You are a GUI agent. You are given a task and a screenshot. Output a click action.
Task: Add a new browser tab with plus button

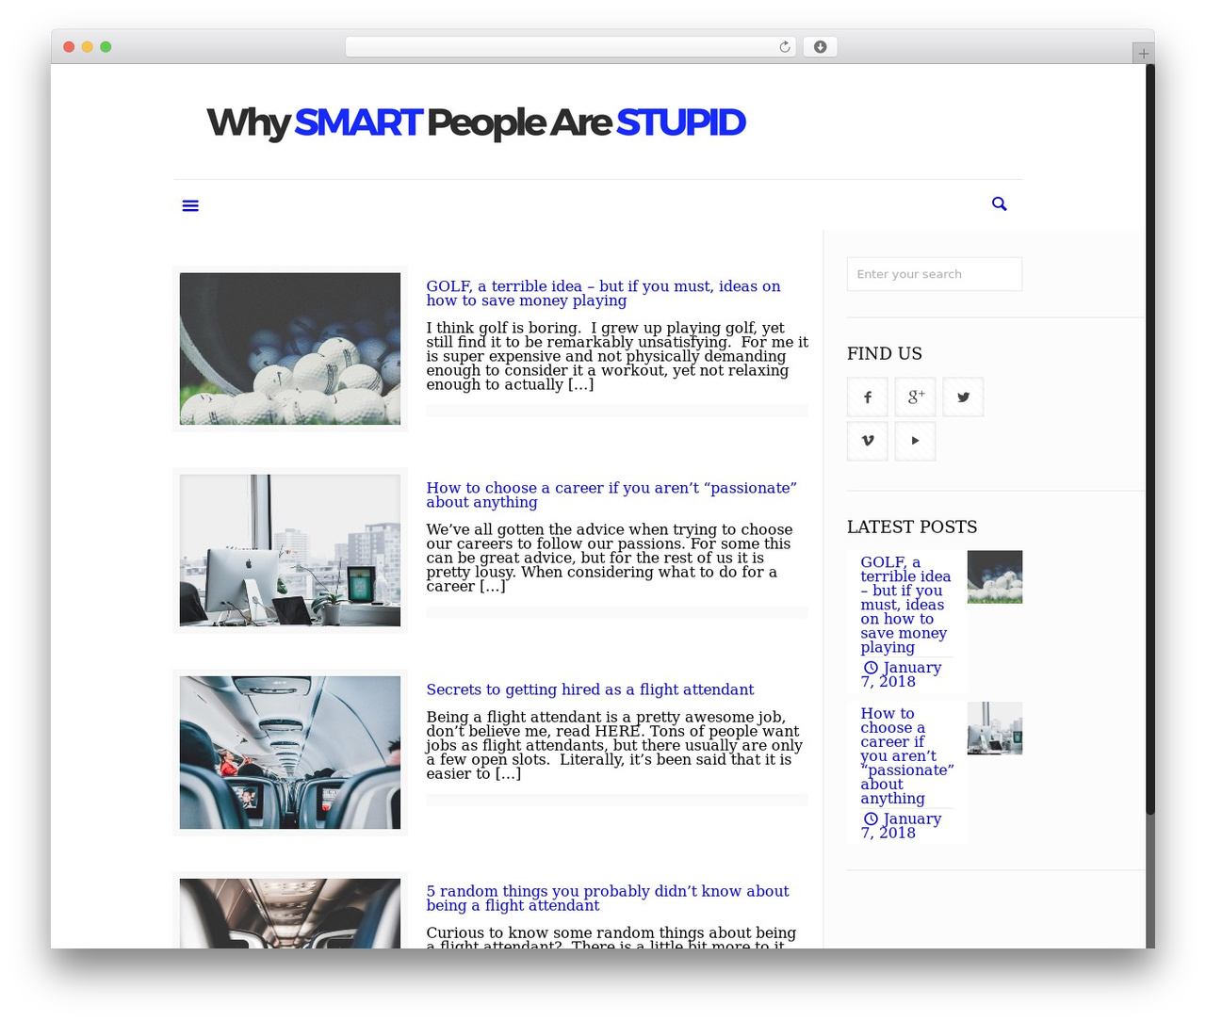[1143, 54]
